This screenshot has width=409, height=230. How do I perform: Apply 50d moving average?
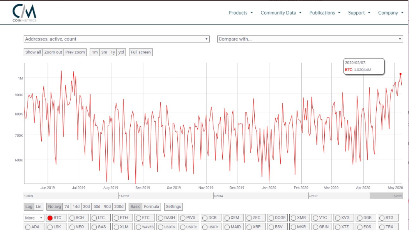coord(97,206)
